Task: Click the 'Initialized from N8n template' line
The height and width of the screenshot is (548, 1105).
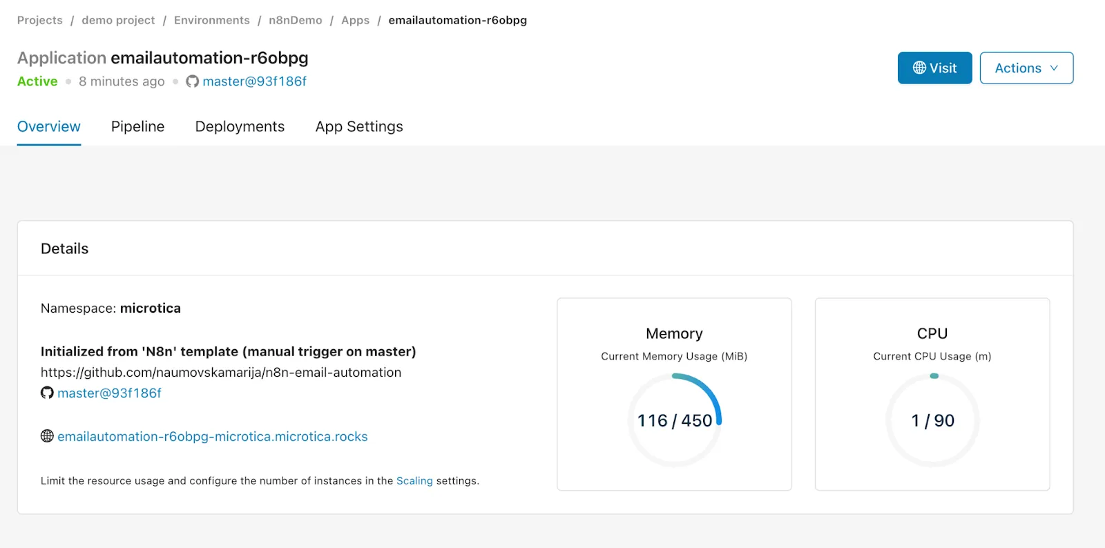Action: pyautogui.click(x=228, y=351)
